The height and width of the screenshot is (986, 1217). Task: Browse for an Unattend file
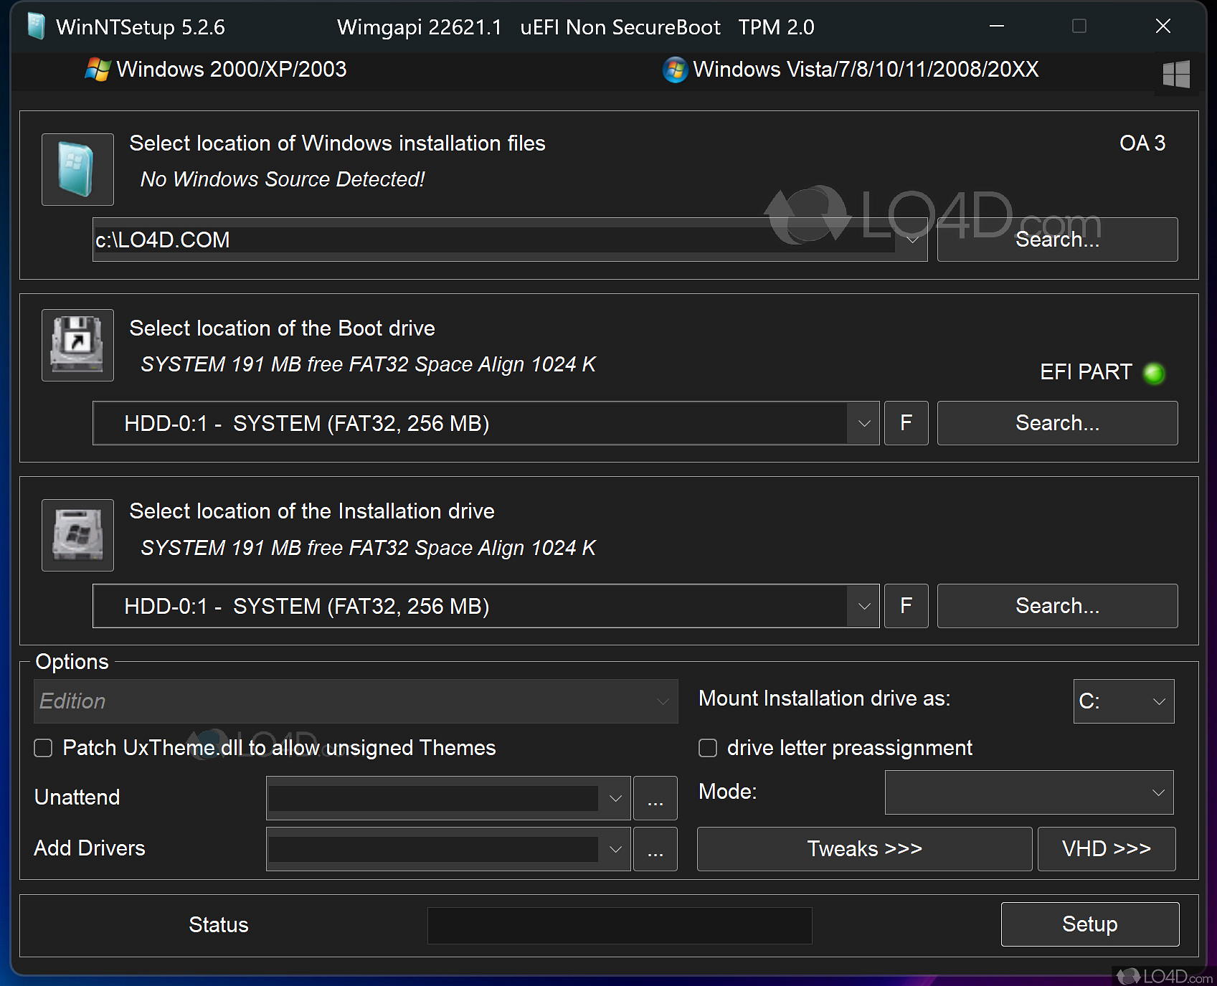655,798
